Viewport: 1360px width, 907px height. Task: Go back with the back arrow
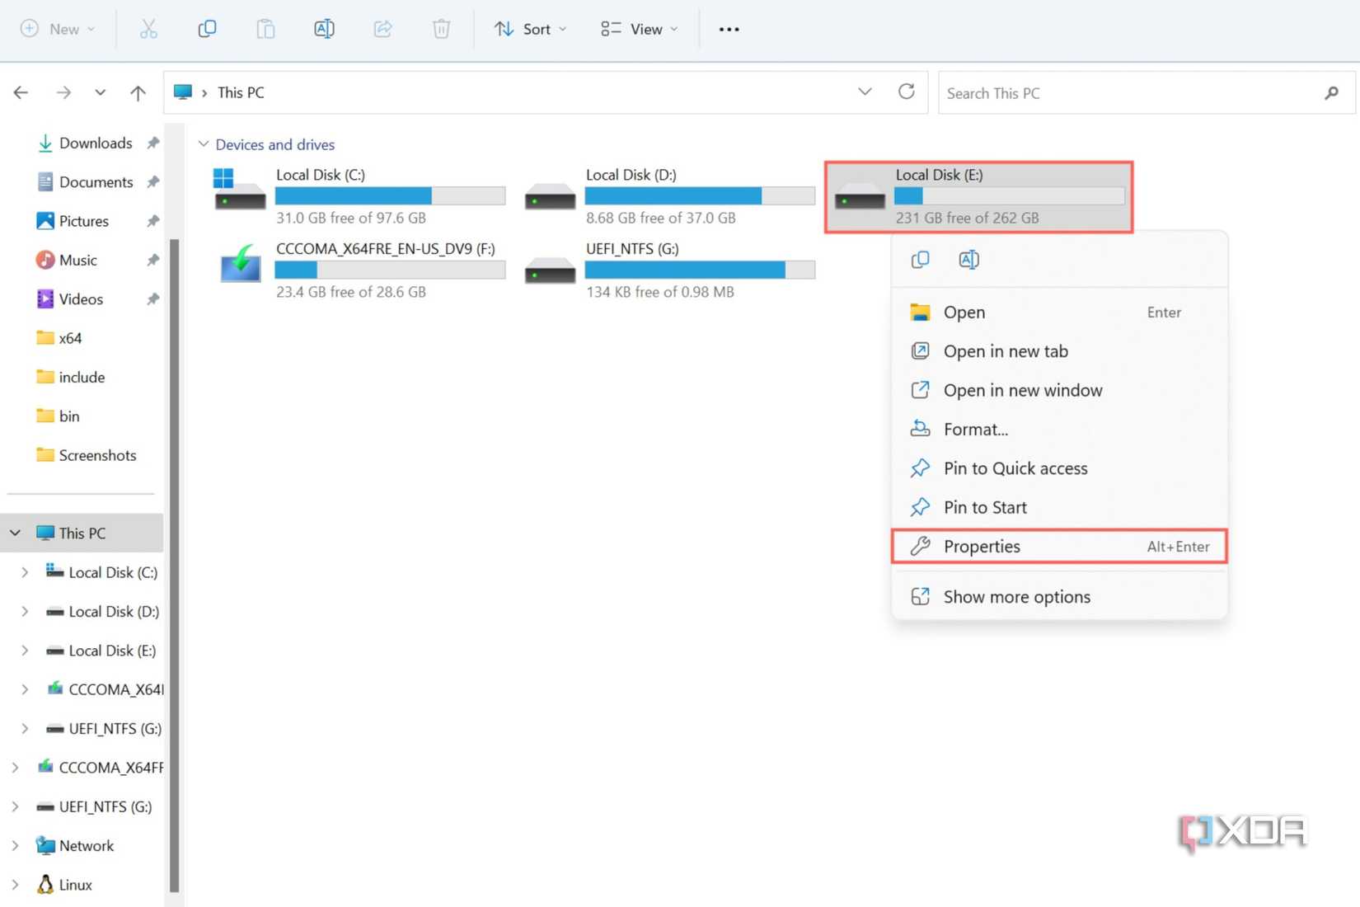pos(21,92)
